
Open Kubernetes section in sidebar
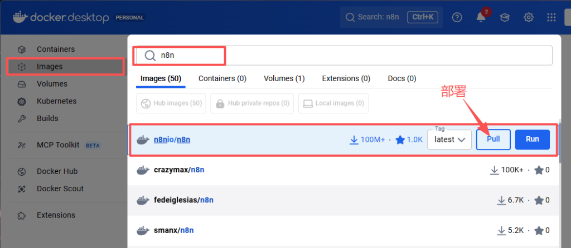click(56, 101)
